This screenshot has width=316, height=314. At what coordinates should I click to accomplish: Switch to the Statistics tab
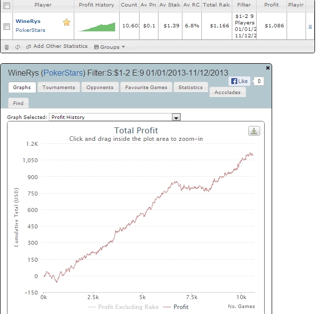click(190, 87)
